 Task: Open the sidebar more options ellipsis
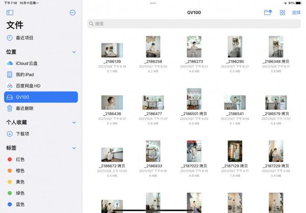(x=72, y=12)
